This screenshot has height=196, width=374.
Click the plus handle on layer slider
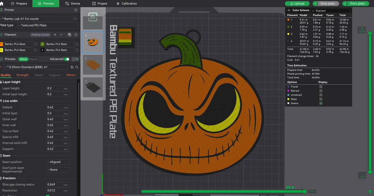click(370, 33)
